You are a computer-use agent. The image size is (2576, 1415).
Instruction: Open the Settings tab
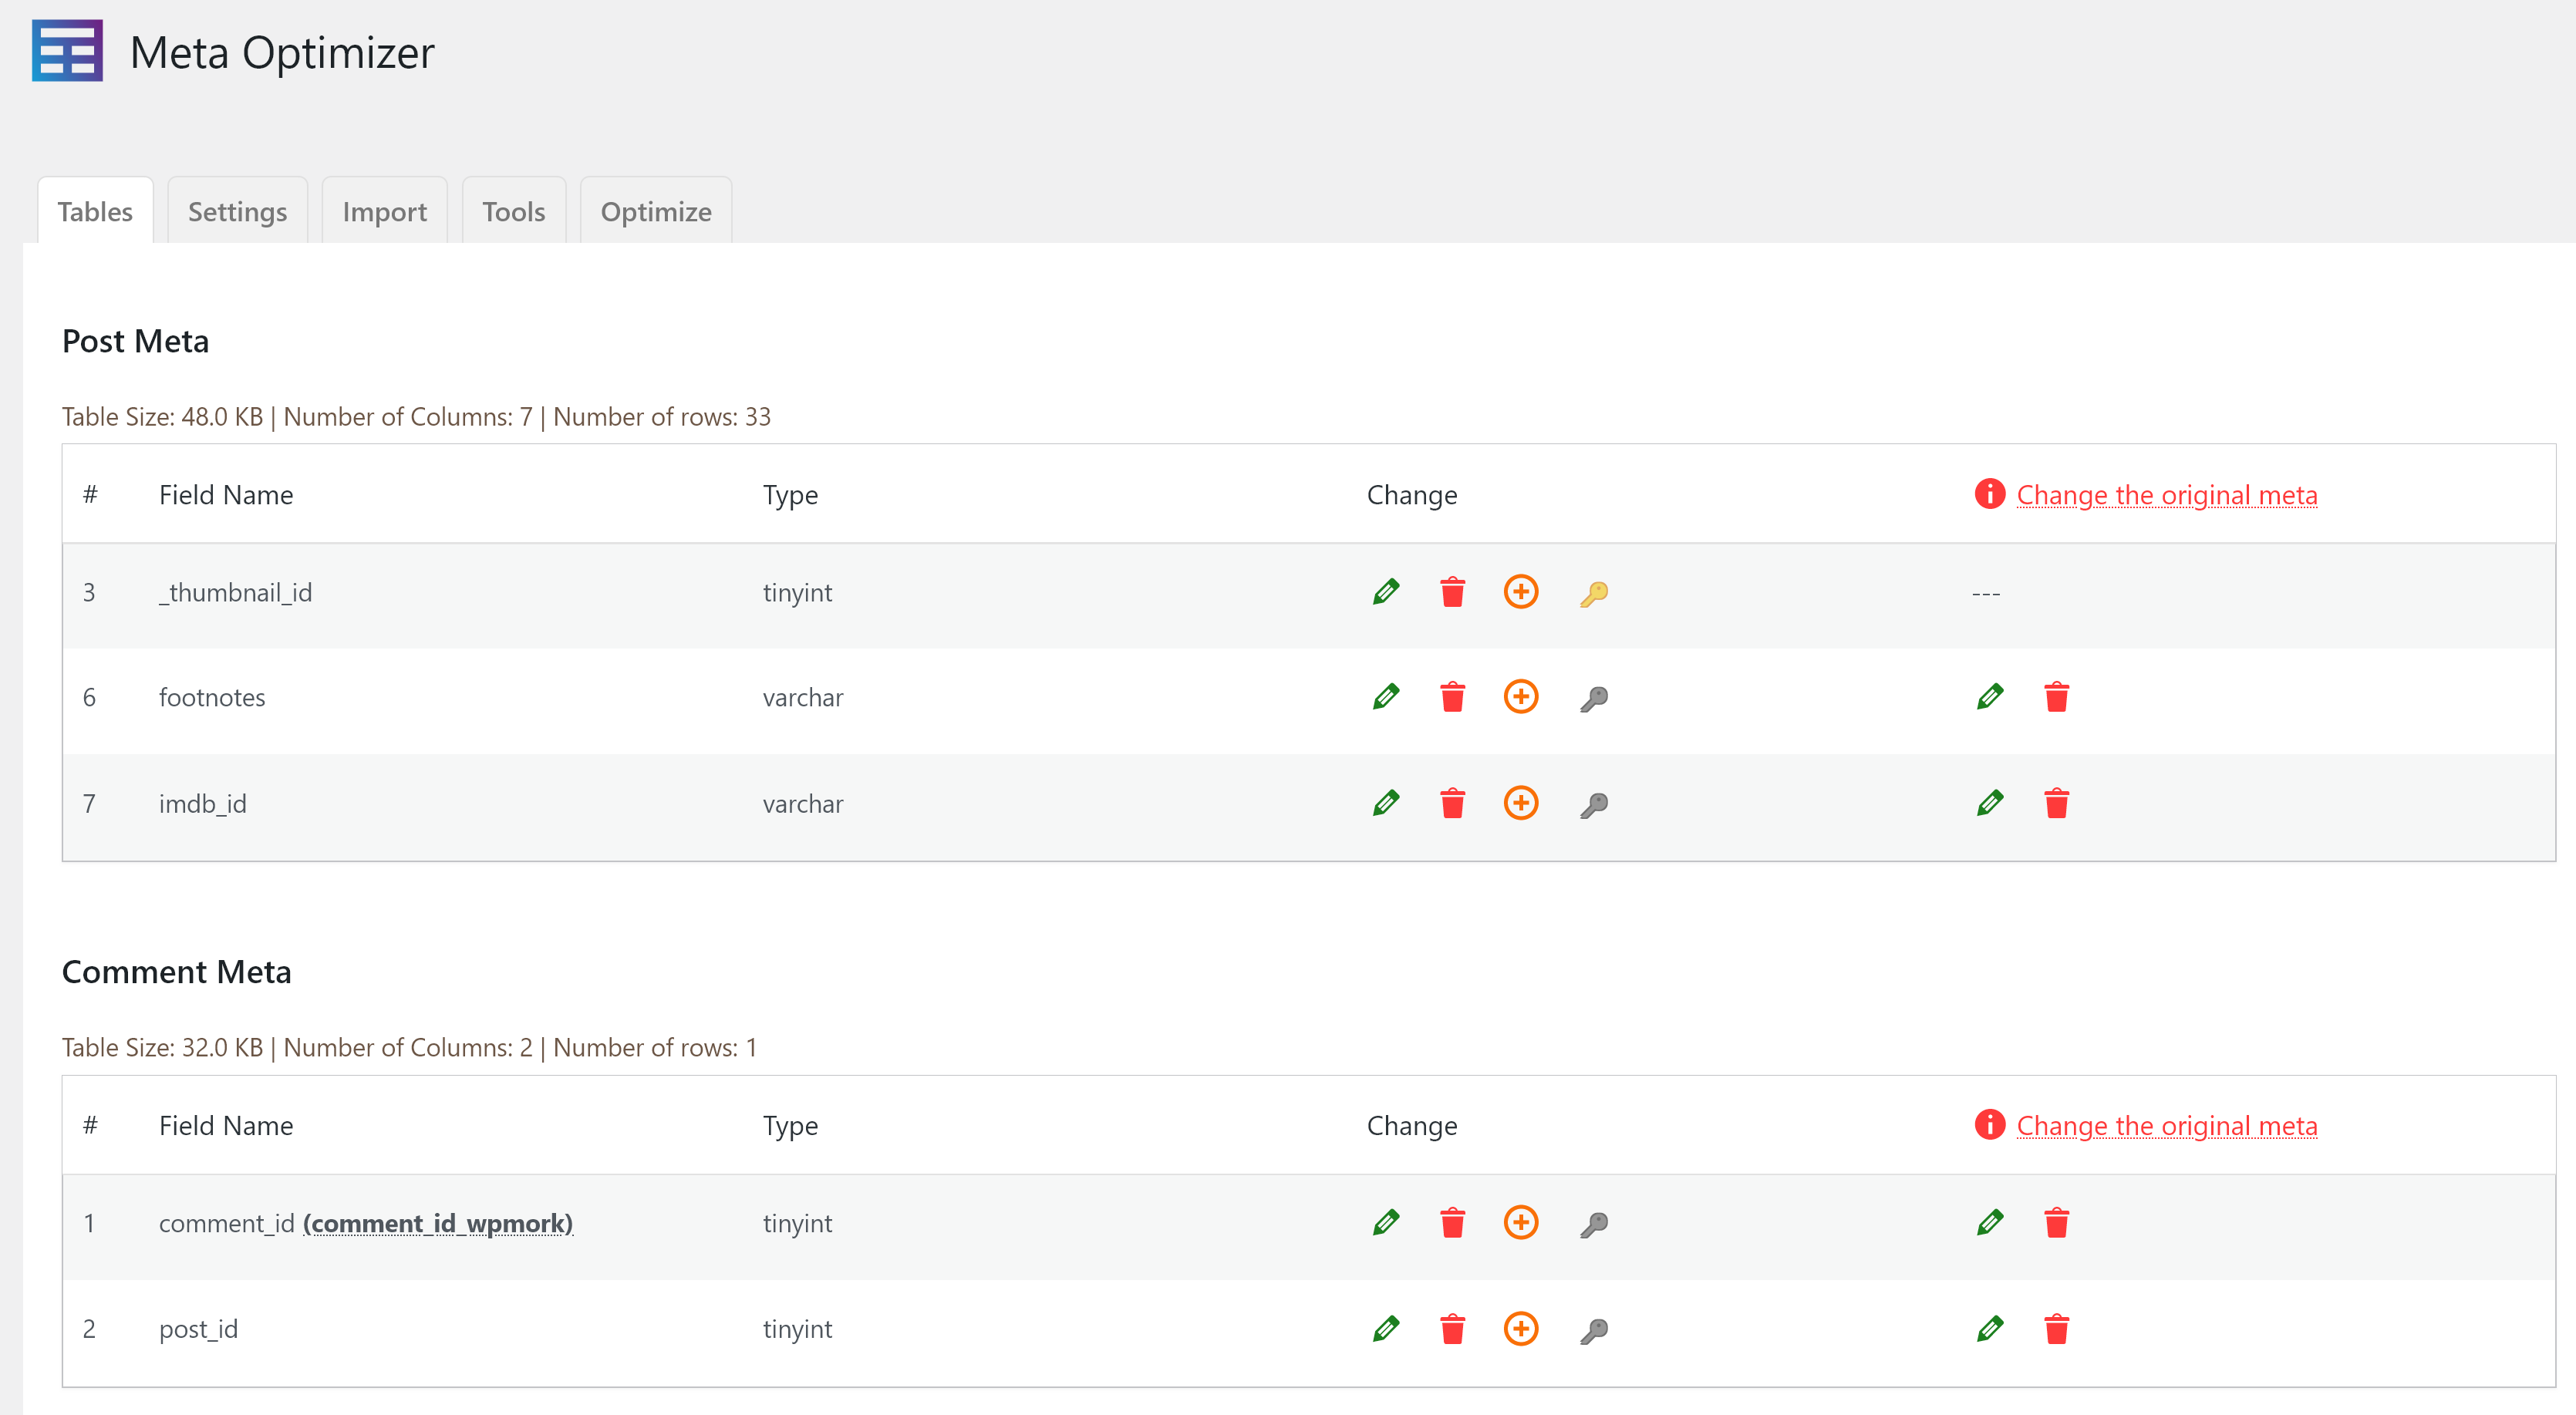(237, 211)
